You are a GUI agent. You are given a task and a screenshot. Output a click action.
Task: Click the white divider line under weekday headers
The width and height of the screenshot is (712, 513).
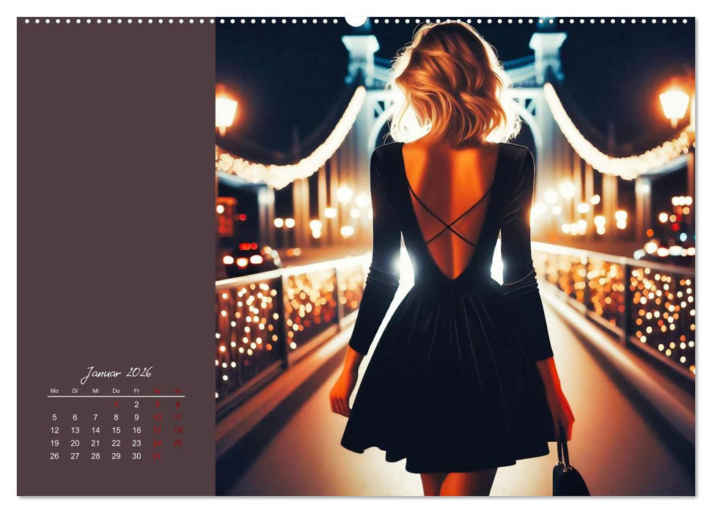(116, 396)
